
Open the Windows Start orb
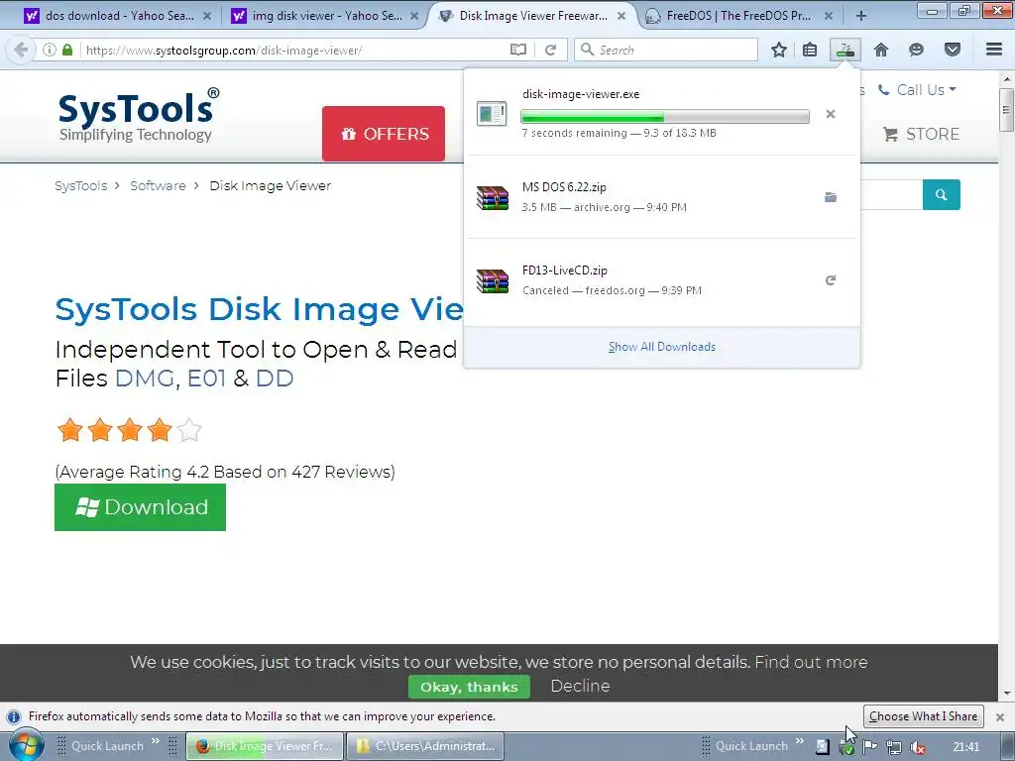point(27,745)
